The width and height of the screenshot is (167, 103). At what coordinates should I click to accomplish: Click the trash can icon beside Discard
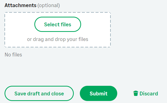(x=136, y=94)
